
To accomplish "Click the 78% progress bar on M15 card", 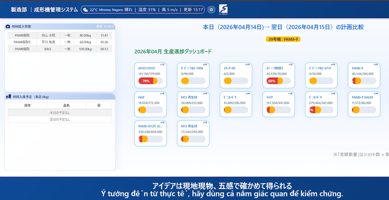I will point(150,81).
